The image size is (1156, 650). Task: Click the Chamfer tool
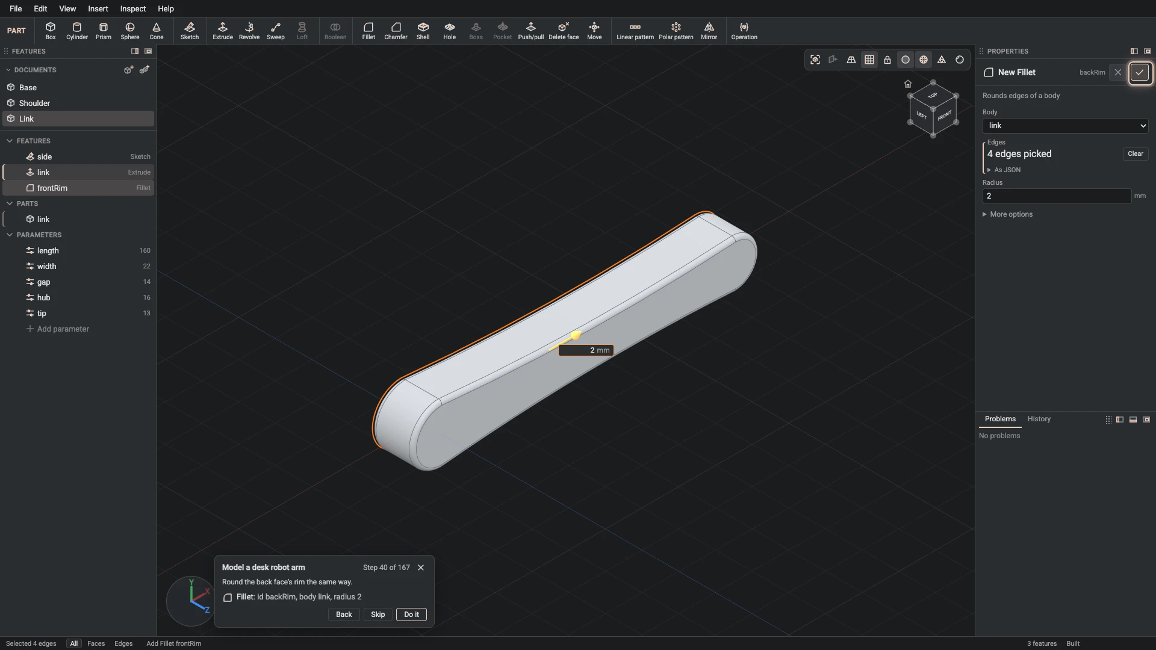coord(396,31)
